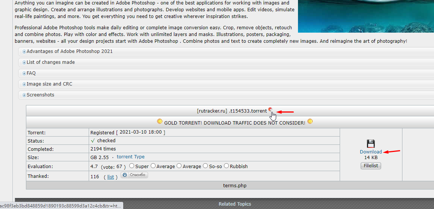Image resolution: width=434 pixels, height=209 pixels.
Task: Choose the So-so rating radio button
Action: coord(206,166)
